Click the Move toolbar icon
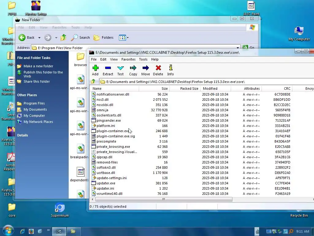This screenshot has width=314, height=236. [x=146, y=70]
